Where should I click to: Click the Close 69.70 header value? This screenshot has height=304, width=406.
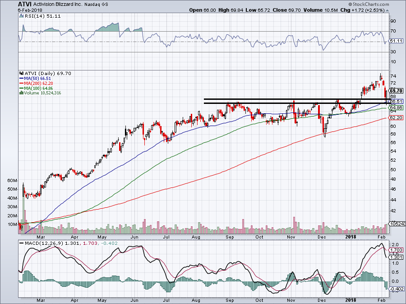click(x=286, y=10)
